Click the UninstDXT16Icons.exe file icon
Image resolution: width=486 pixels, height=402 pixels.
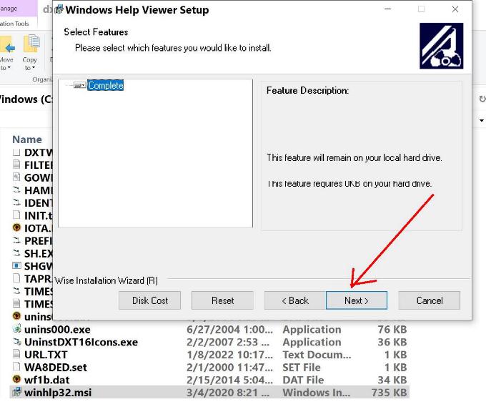coord(16,341)
